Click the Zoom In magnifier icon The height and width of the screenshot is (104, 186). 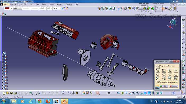point(134,93)
